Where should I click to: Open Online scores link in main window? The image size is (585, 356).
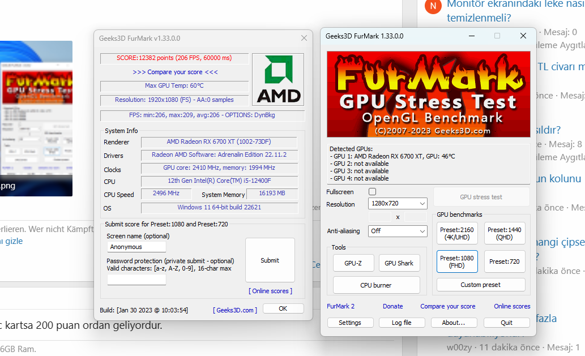tap(512, 306)
